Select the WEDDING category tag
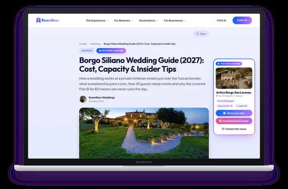The height and width of the screenshot is (189, 288). [x=87, y=51]
